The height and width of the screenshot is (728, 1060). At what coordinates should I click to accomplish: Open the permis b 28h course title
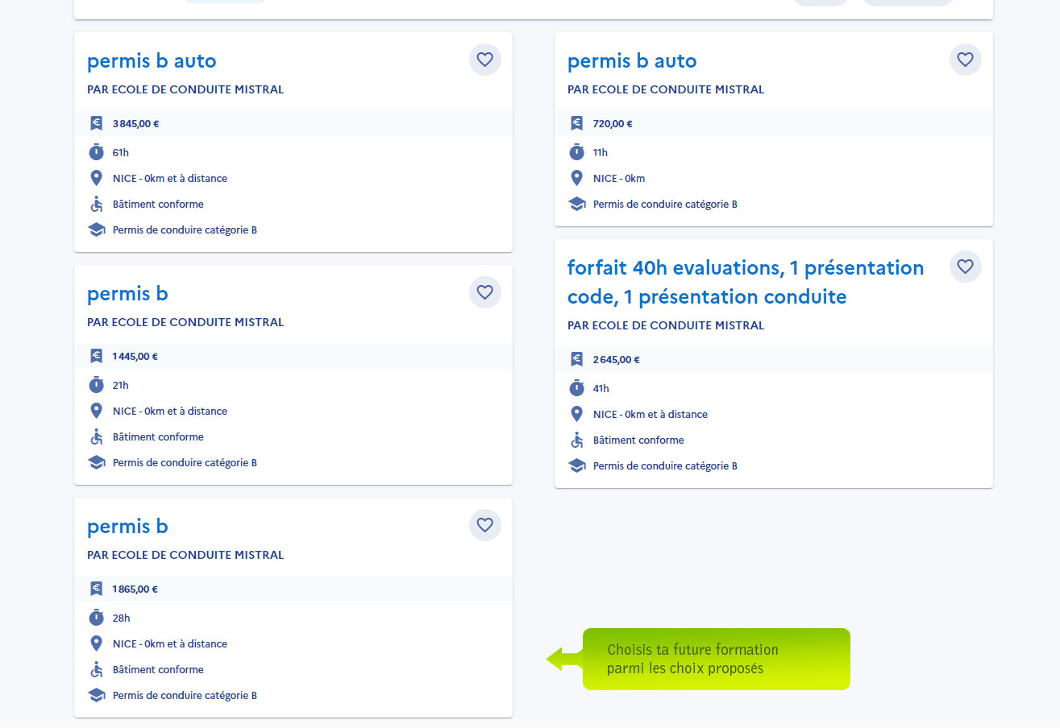[x=127, y=527]
